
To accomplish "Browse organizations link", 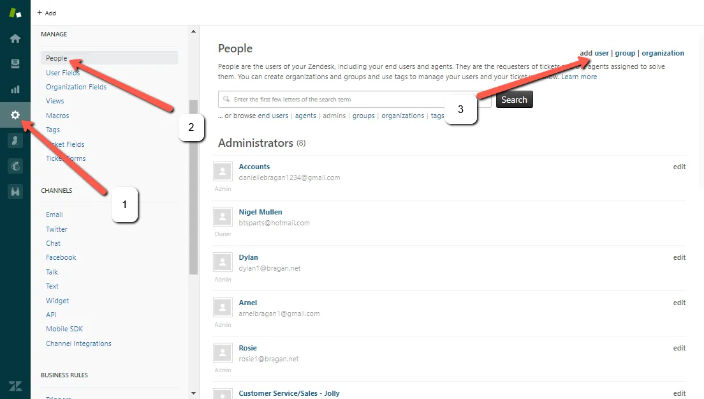I will click(403, 116).
